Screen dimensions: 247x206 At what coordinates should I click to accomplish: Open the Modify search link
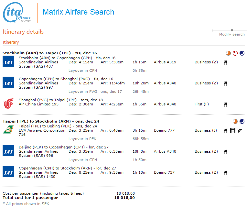tap(232, 34)
